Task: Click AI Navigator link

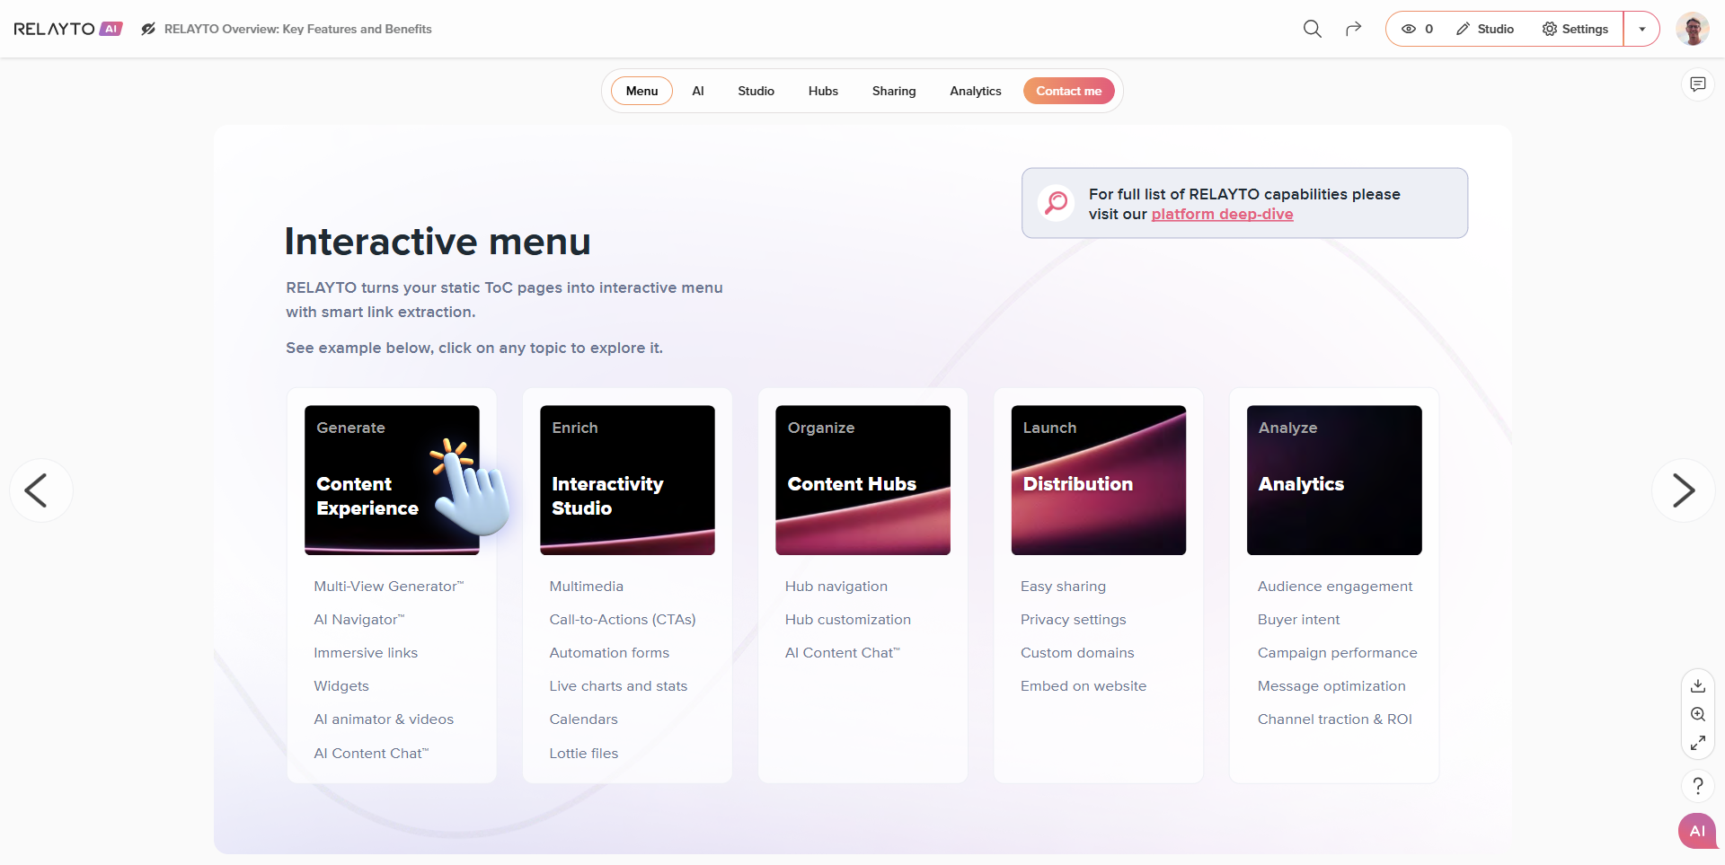Action: click(x=359, y=619)
